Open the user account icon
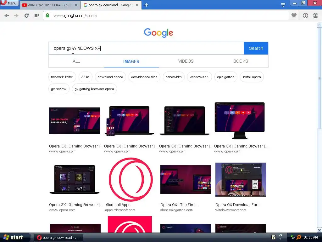 [x=315, y=16]
